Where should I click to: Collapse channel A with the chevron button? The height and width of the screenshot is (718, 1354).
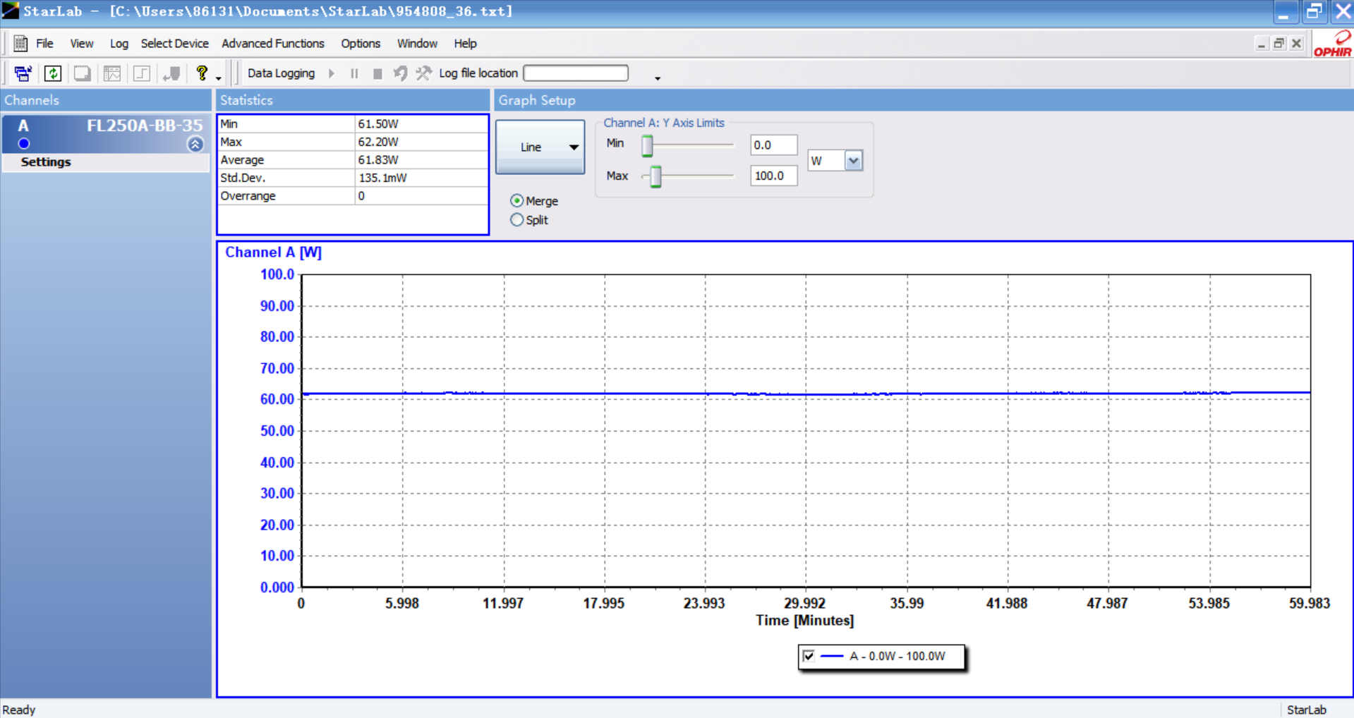coord(195,144)
